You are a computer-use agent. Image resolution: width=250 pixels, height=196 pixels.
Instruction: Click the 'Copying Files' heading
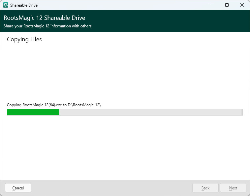24,39
